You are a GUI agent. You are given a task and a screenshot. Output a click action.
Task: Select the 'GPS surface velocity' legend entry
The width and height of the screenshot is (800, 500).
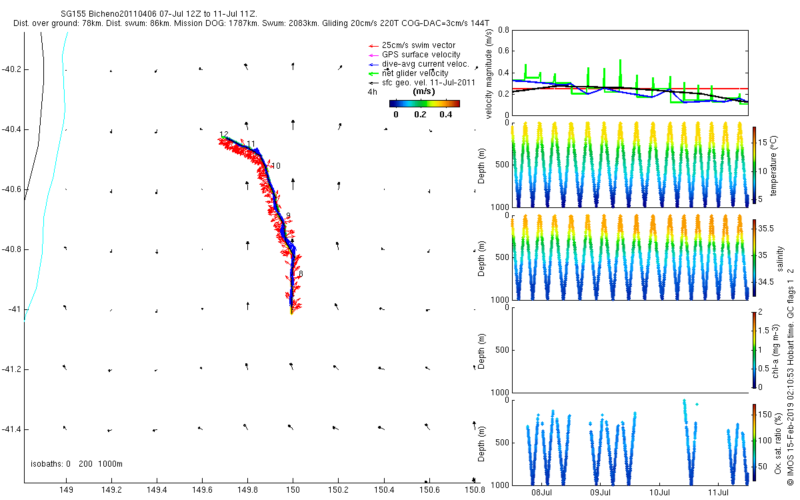(x=421, y=55)
